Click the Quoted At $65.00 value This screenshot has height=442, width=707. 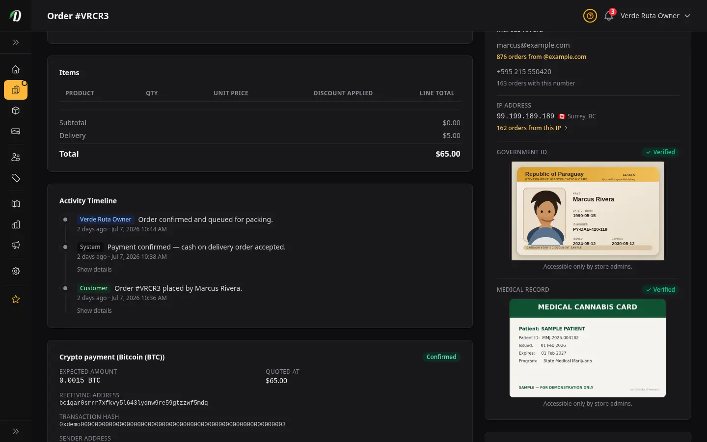276,381
